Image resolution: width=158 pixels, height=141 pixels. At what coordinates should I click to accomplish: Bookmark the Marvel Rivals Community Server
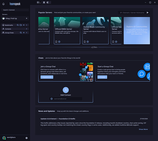coord(85,42)
